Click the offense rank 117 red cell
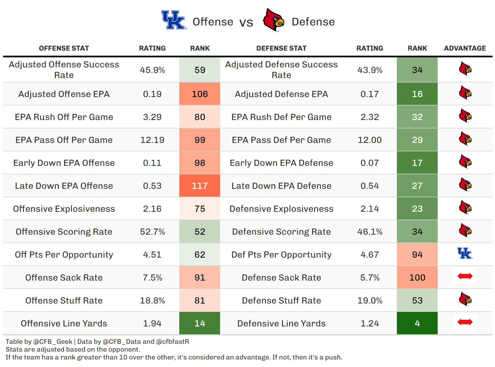 pos(200,186)
